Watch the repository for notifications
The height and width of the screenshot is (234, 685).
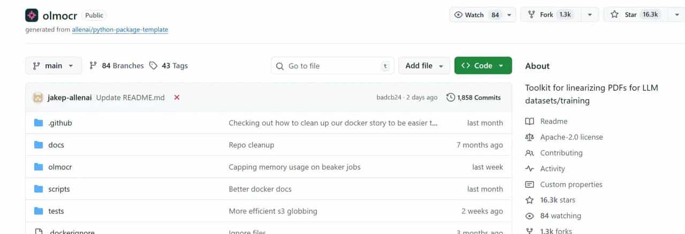(476, 15)
